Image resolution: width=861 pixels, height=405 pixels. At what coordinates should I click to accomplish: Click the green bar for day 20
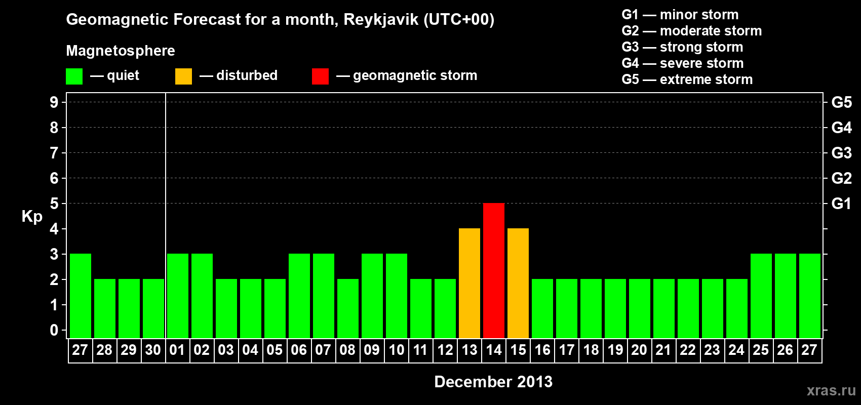click(x=640, y=308)
